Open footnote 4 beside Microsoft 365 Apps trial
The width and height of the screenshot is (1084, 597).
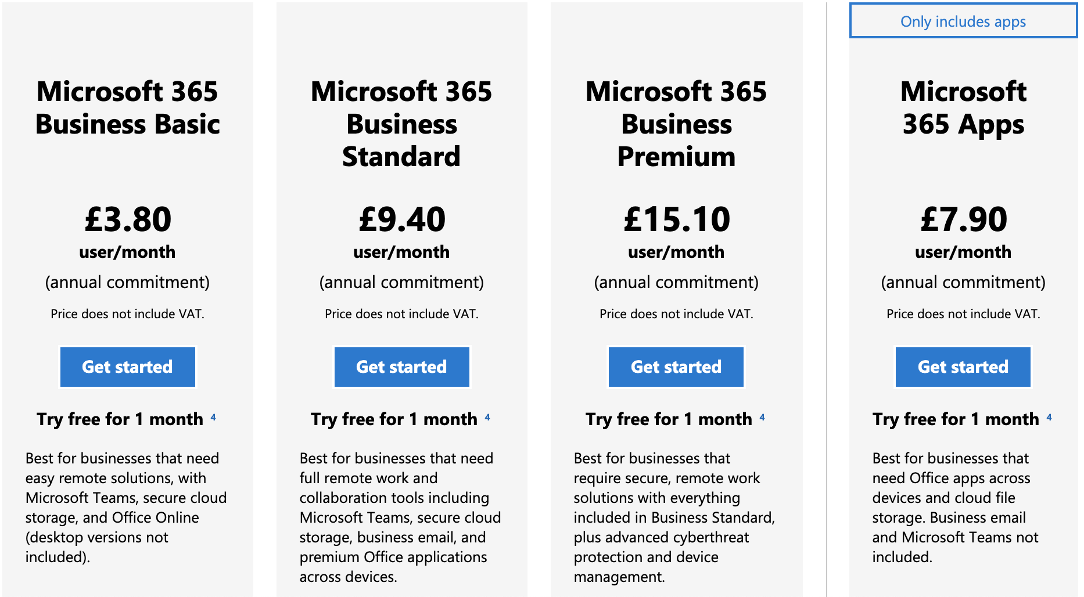coord(1049,417)
